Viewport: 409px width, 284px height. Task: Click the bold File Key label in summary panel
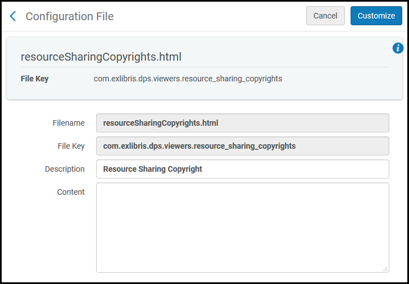click(35, 79)
